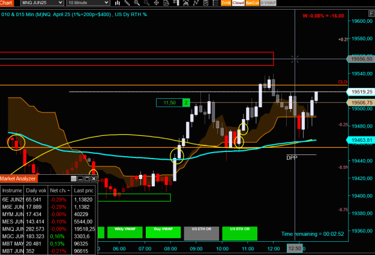
Task: Click the Instrument column header
Action: pyautogui.click(x=12, y=190)
